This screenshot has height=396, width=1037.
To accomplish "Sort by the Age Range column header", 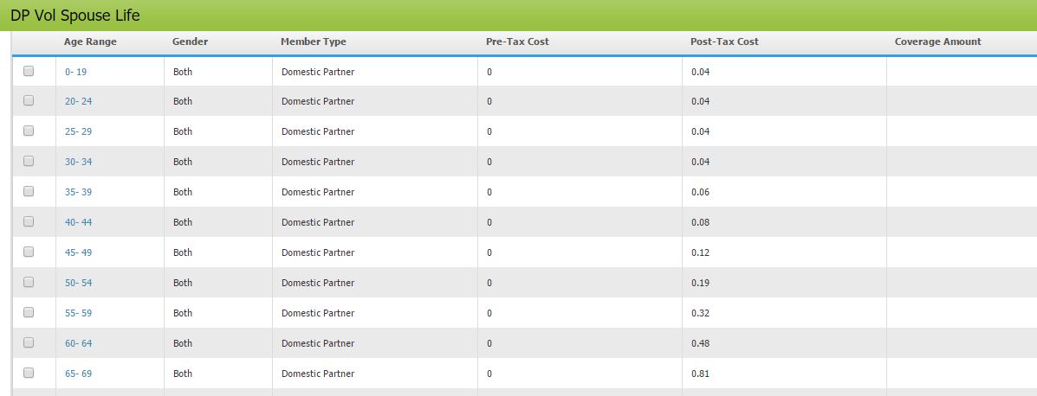I will point(90,42).
